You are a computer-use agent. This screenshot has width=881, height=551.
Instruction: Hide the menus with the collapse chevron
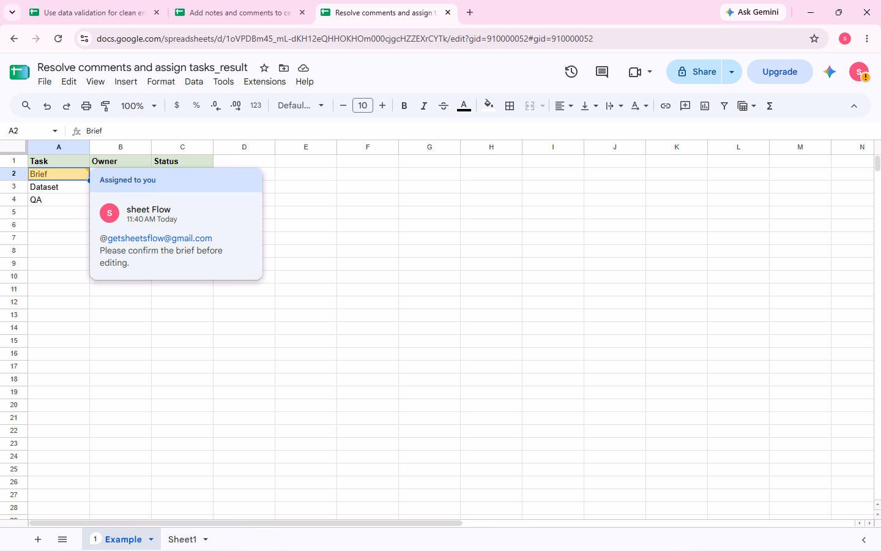tap(854, 106)
